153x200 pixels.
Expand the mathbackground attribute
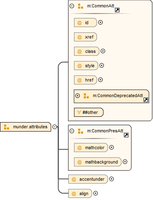(125, 162)
